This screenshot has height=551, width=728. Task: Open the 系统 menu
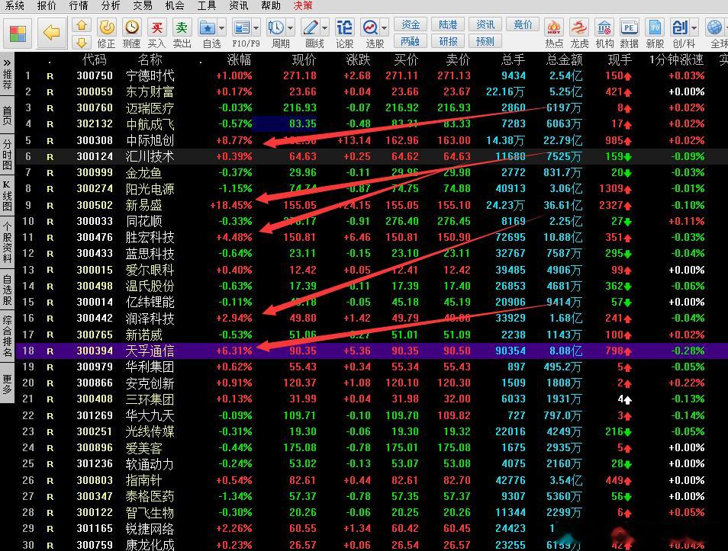(x=14, y=5)
